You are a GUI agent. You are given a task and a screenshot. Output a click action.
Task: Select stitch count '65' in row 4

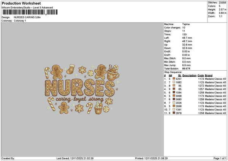pyautogui.click(x=180, y=89)
